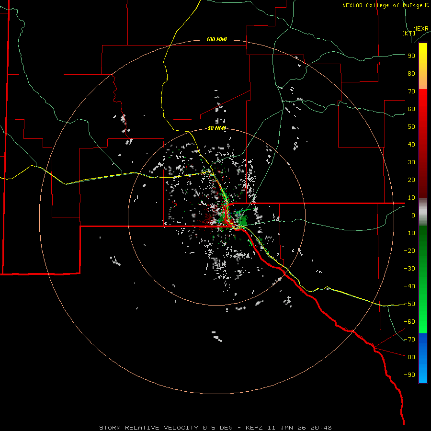Viewport: 431px width, 431px height.
Task: Click the "20:48" timestamp in the caption
Action: [321, 428]
